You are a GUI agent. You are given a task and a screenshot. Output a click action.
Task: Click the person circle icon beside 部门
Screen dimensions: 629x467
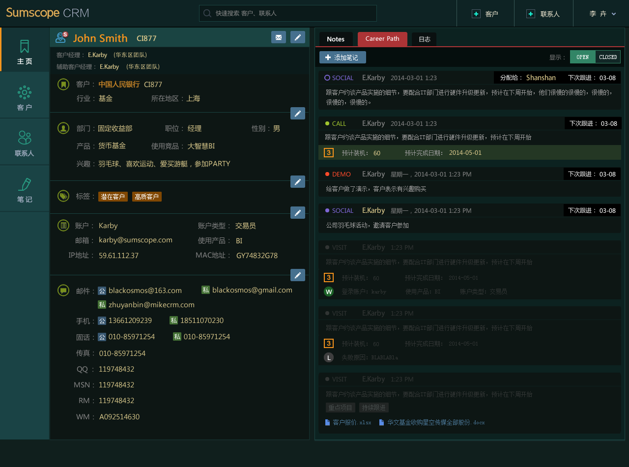pos(63,128)
